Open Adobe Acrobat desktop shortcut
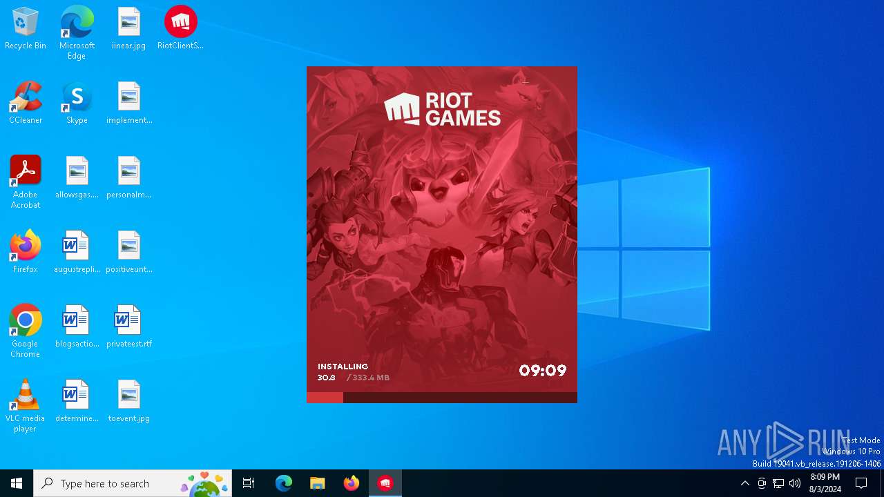The height and width of the screenshot is (497, 884). point(26,183)
